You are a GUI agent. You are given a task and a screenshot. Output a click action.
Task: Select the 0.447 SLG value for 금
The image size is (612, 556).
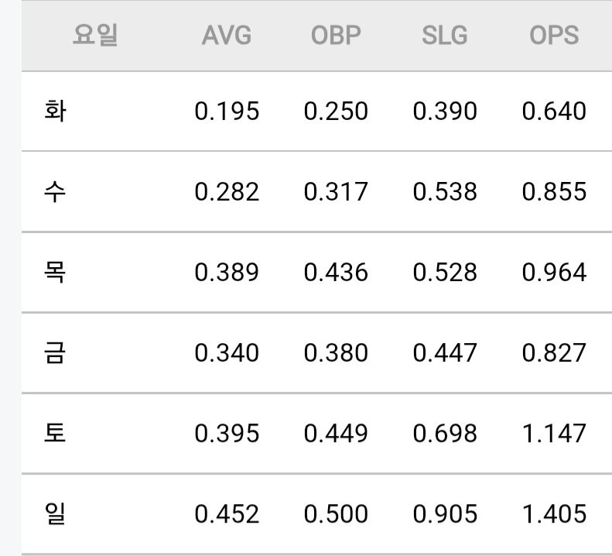(445, 352)
